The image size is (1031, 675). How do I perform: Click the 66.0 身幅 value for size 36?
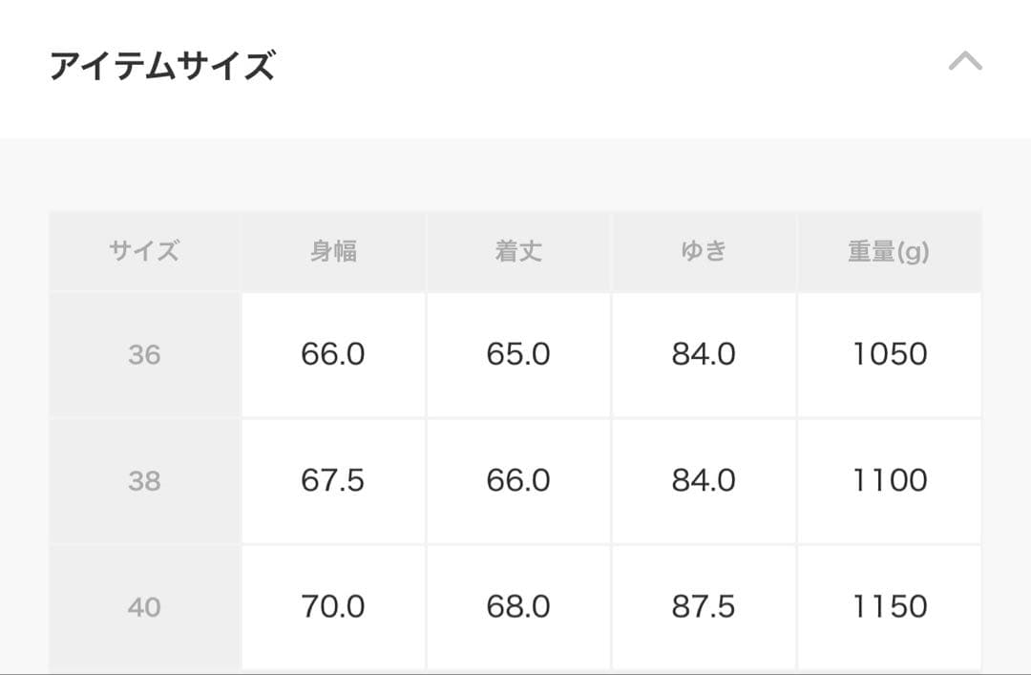pyautogui.click(x=332, y=353)
